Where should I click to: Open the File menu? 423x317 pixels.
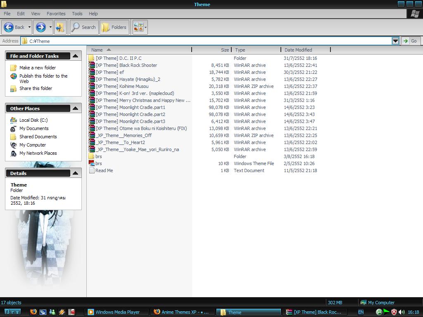(x=7, y=14)
